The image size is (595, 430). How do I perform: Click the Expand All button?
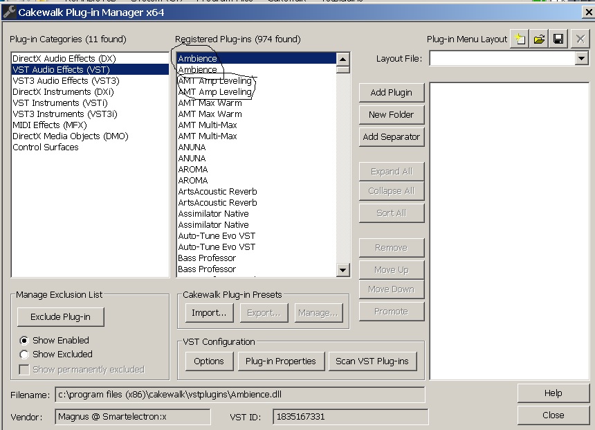391,172
